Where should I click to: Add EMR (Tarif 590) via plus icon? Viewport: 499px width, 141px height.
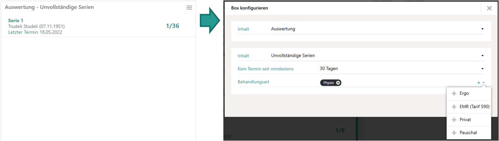(454, 107)
